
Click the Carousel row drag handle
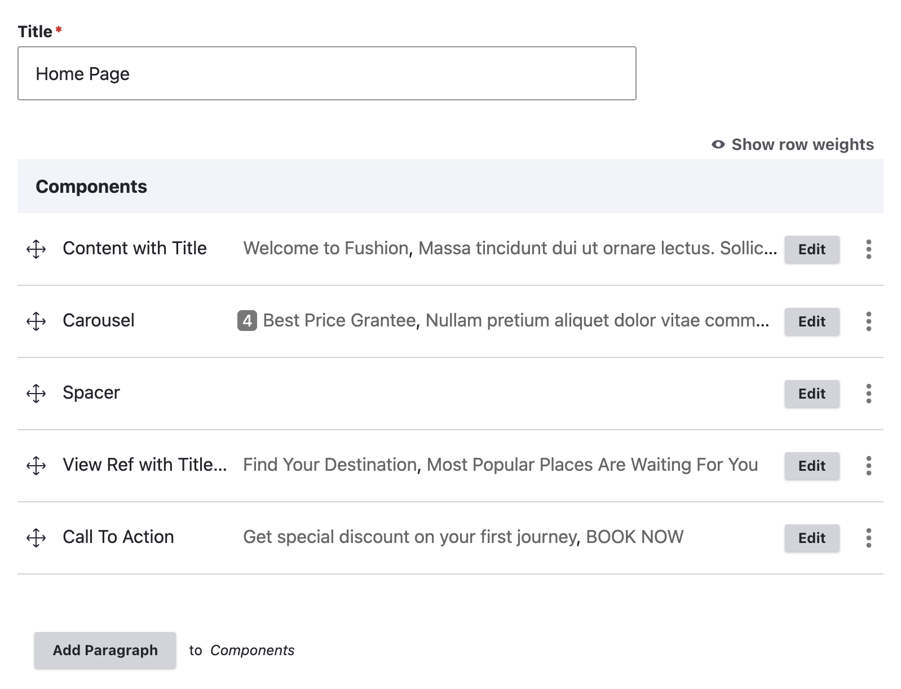[x=36, y=321]
